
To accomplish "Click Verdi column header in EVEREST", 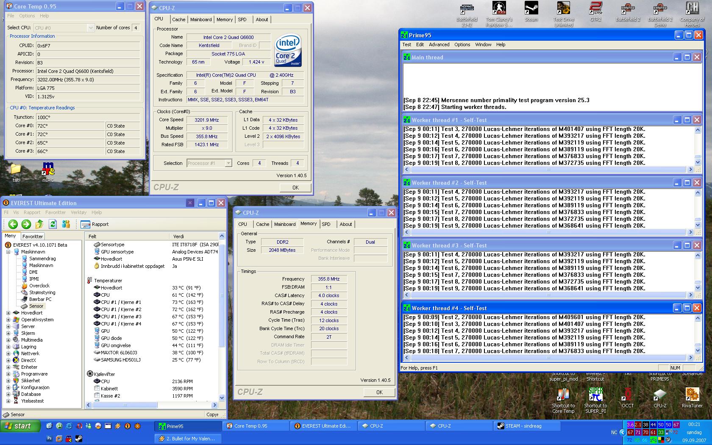I will [194, 236].
